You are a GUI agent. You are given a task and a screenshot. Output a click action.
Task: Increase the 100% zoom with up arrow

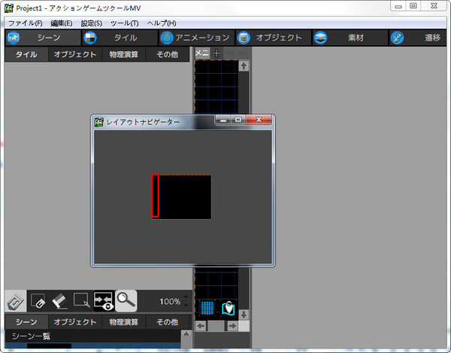(186, 297)
